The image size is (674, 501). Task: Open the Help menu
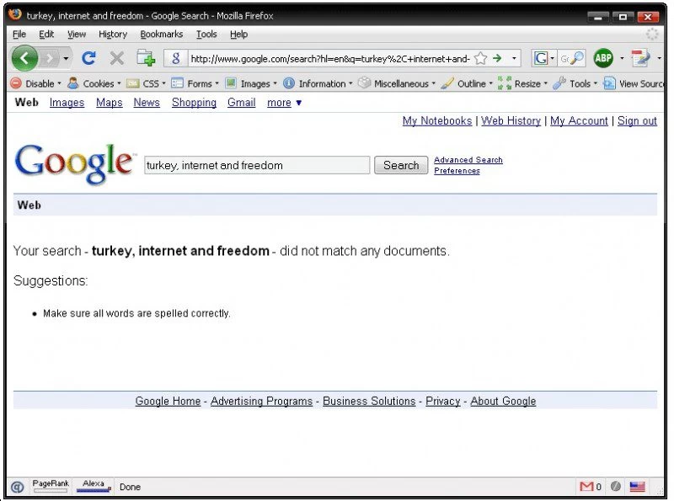239,34
